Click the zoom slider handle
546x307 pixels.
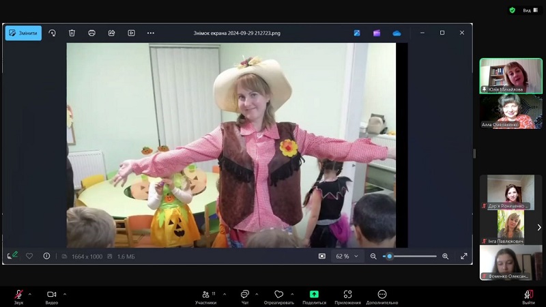click(x=390, y=257)
